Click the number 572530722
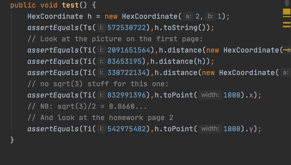The image size is (291, 165). coord(126,28)
